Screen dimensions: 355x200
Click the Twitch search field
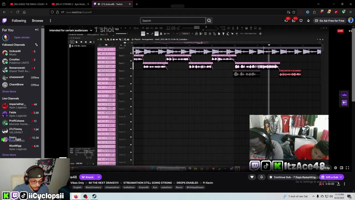pyautogui.click(x=173, y=21)
